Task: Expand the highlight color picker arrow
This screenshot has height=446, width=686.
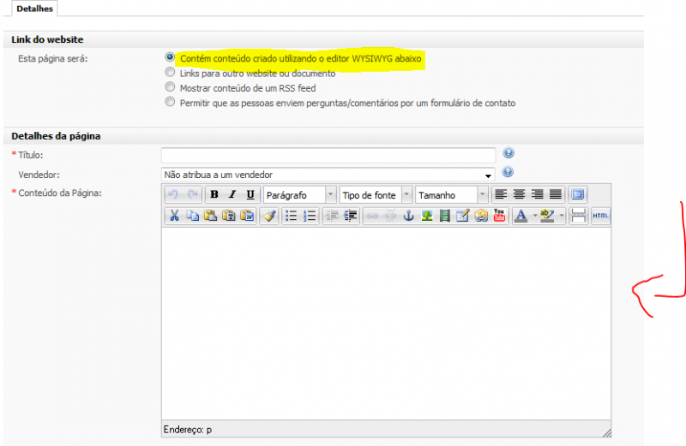Action: [x=562, y=216]
